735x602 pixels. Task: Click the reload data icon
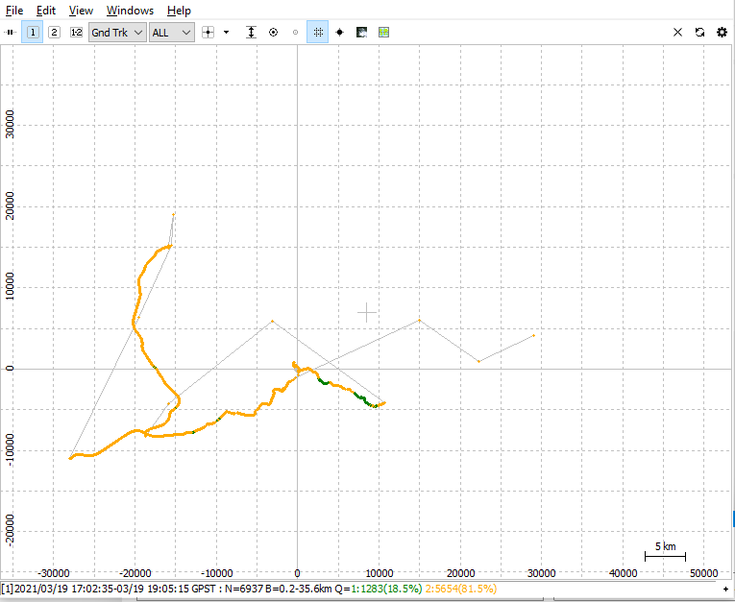699,33
